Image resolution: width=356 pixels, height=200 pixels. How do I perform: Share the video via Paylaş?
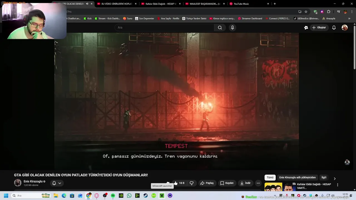[207, 183]
